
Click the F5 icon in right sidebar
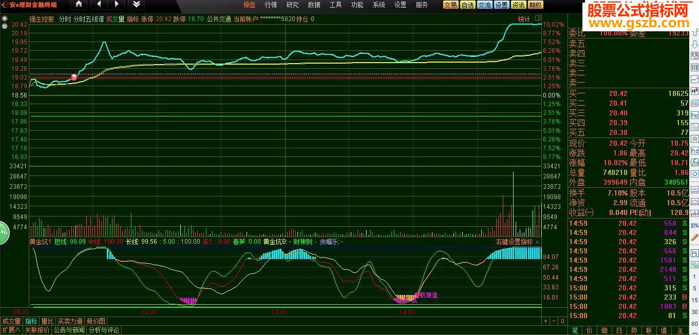tap(694, 253)
